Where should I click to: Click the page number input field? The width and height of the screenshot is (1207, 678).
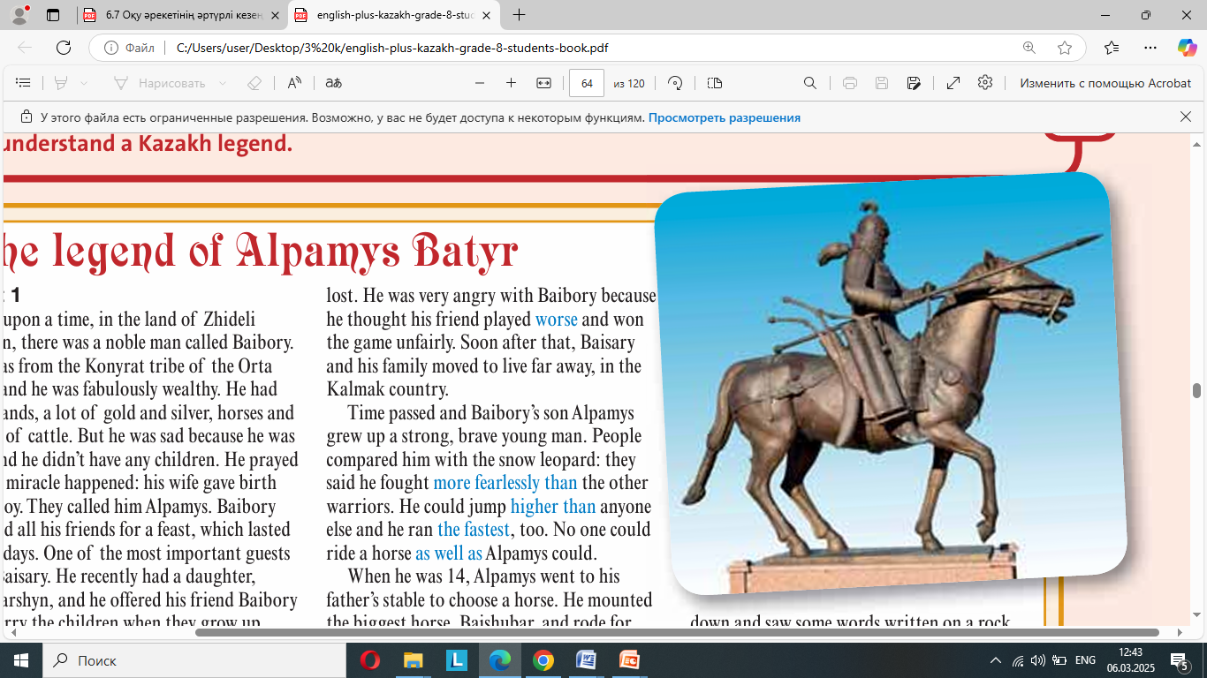587,83
